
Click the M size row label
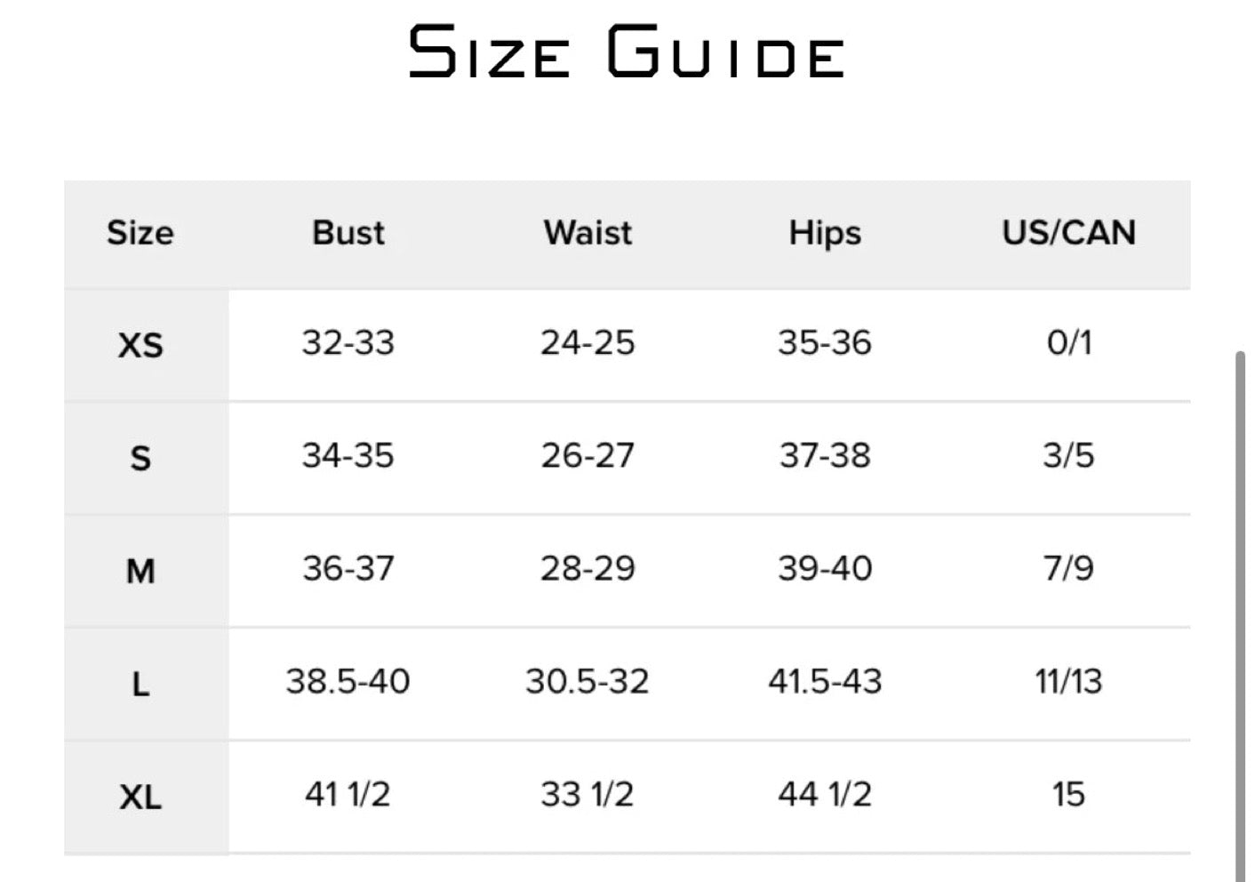(x=140, y=571)
